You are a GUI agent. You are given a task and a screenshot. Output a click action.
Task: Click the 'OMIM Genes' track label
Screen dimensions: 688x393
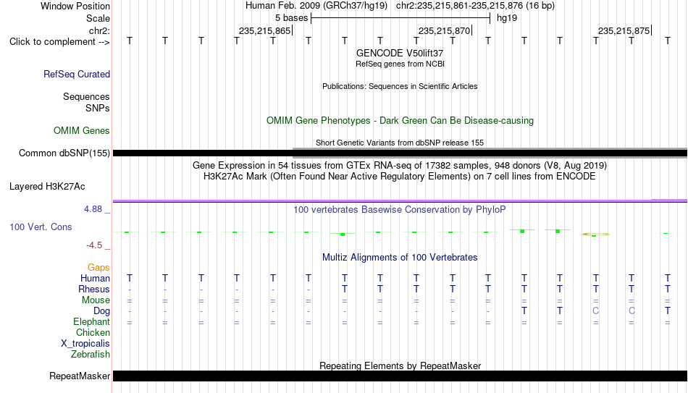click(81, 131)
